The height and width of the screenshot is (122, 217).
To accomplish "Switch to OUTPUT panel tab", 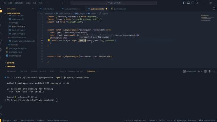I will point(23,72).
